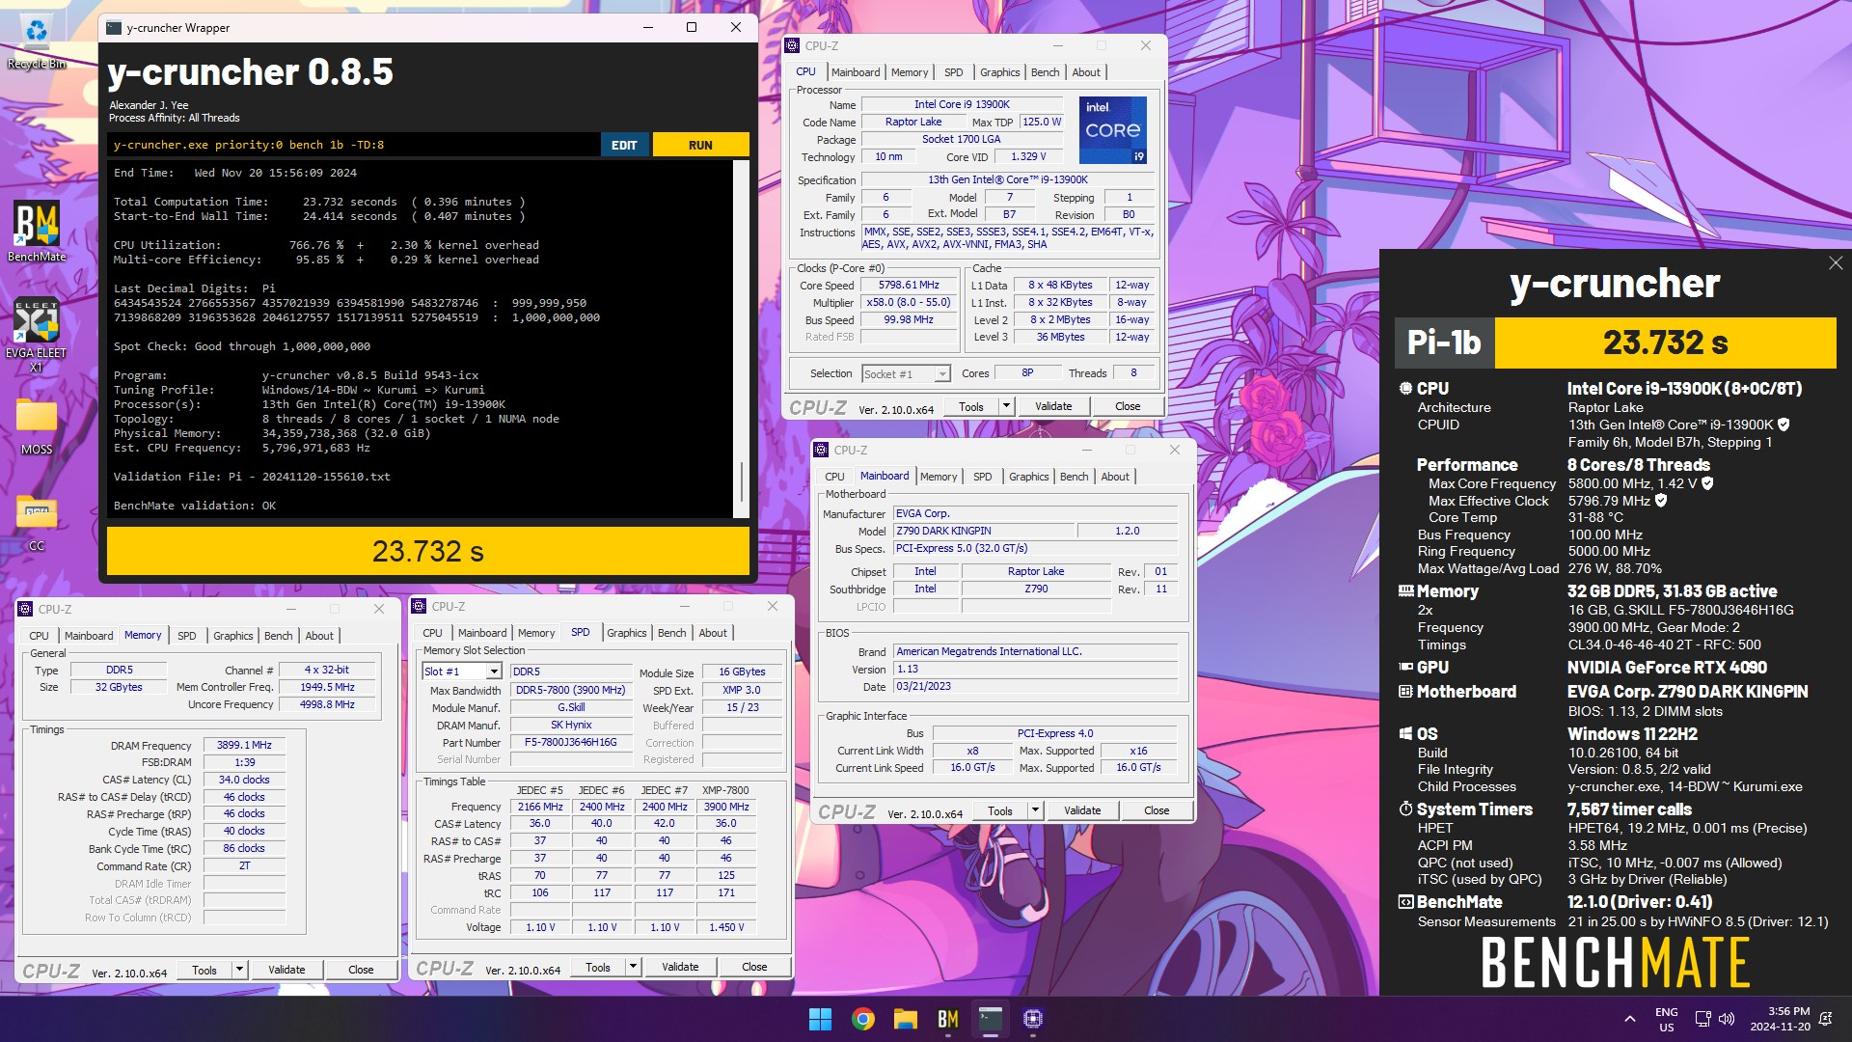Image resolution: width=1852 pixels, height=1042 pixels.
Task: Expand the Tools dropdown arrow in the Memory window
Action: coord(239,970)
